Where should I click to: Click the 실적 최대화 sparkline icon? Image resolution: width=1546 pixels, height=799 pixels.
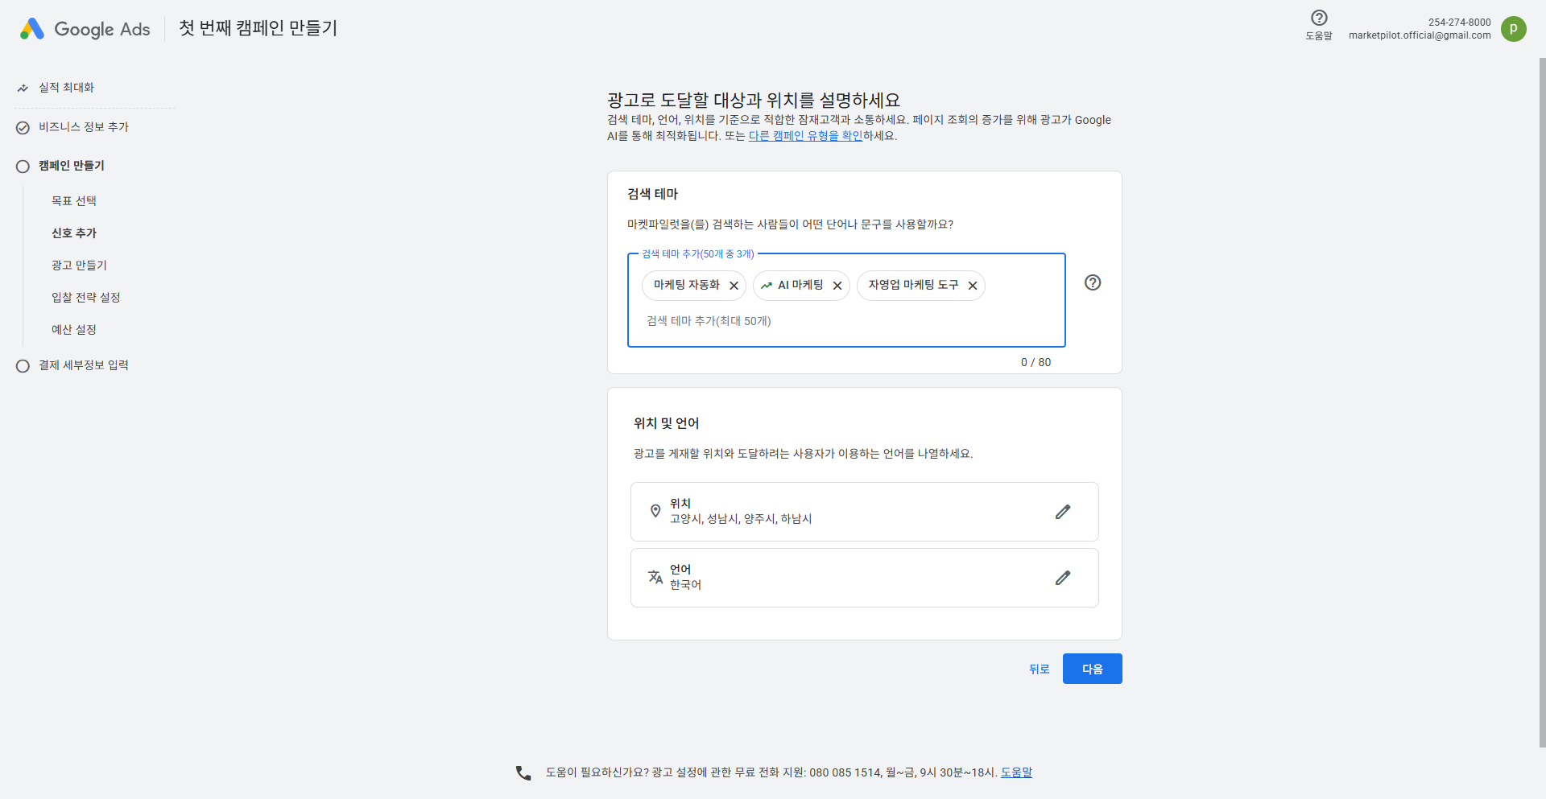(23, 88)
